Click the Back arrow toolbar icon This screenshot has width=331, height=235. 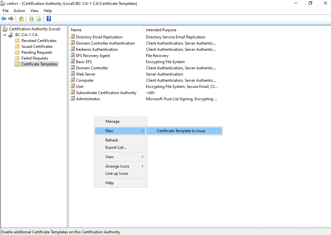[4, 19]
